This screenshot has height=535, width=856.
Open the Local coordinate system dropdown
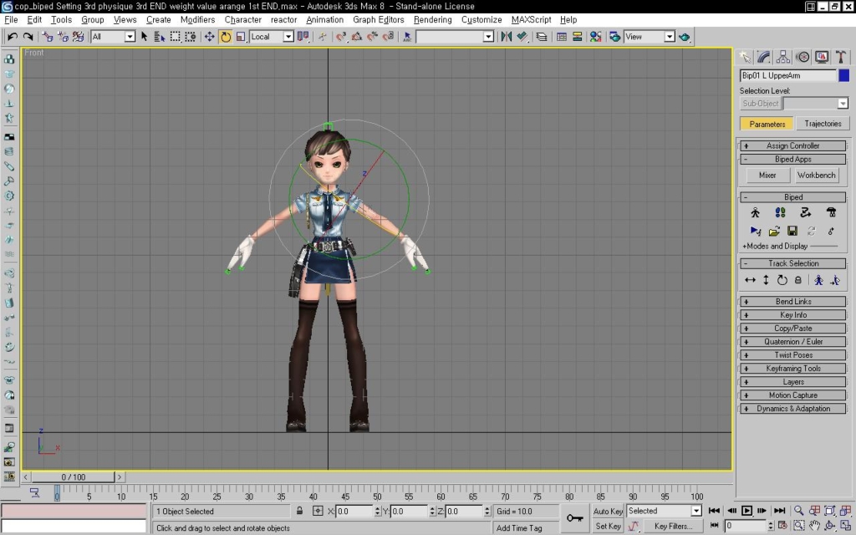pos(272,37)
